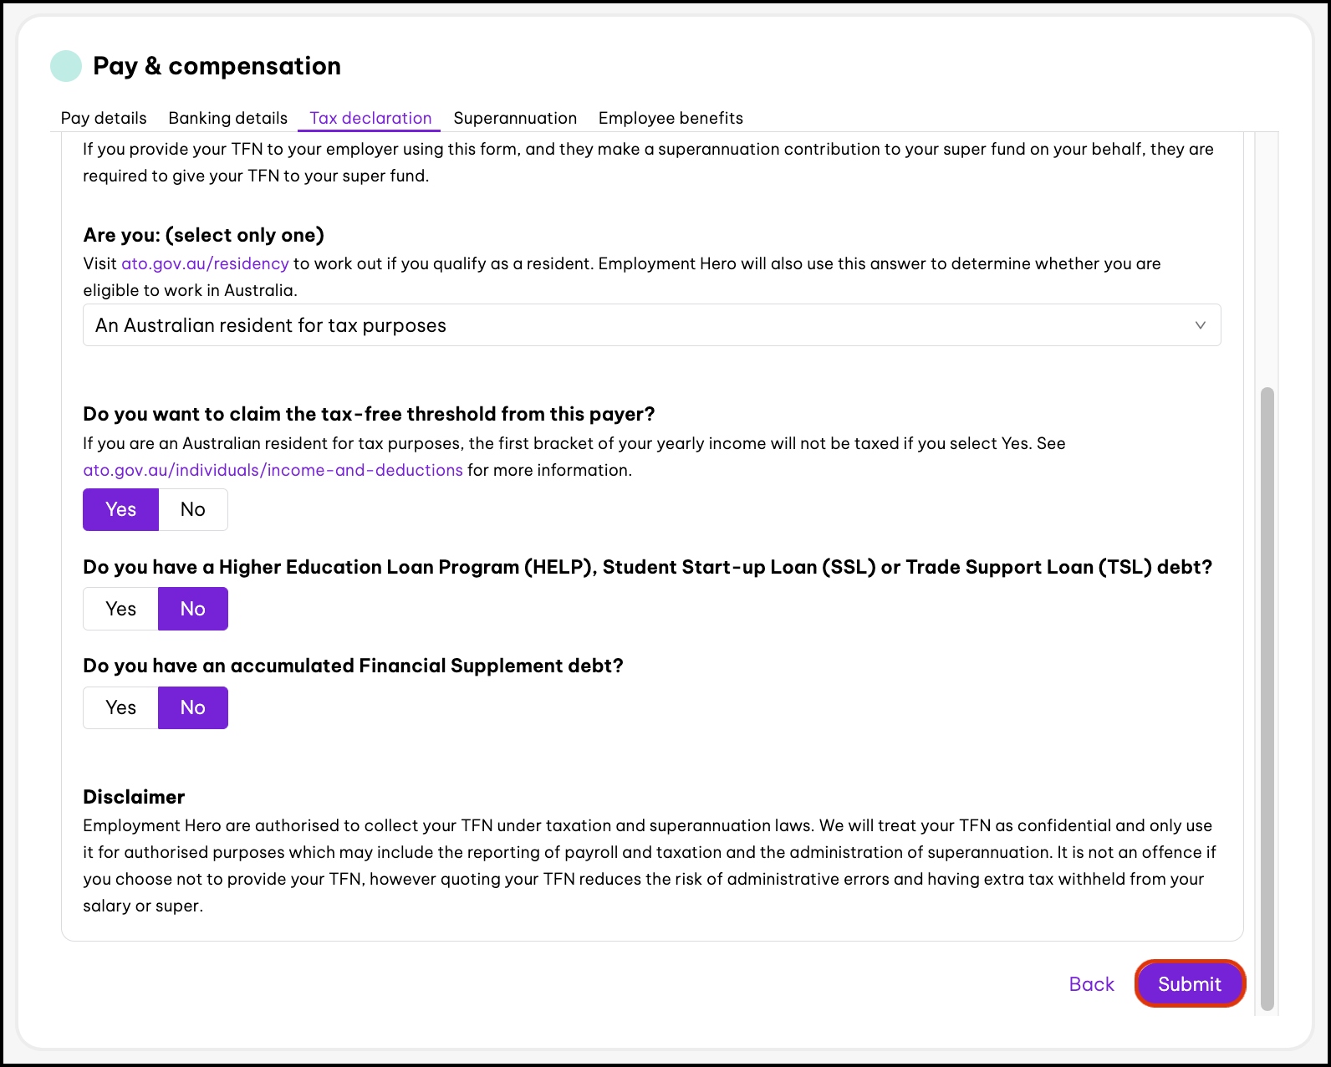Select No for claiming tax-free threshold

click(193, 509)
